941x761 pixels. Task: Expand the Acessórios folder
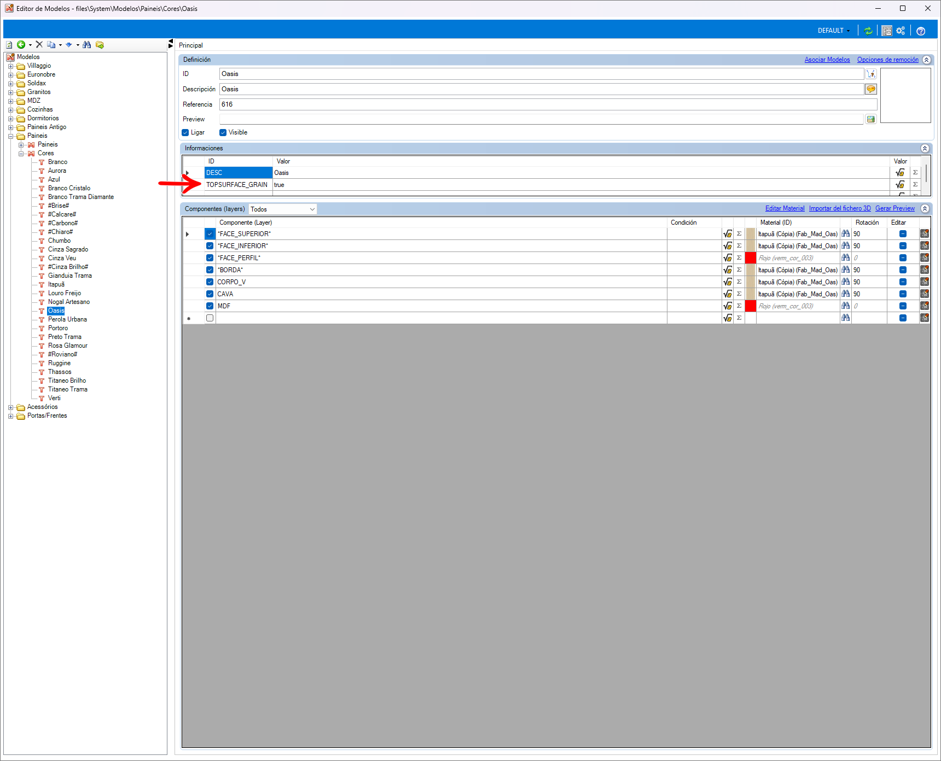tap(10, 407)
